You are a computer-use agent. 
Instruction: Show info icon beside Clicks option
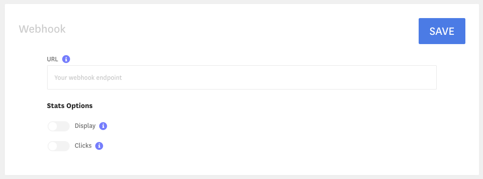(99, 146)
